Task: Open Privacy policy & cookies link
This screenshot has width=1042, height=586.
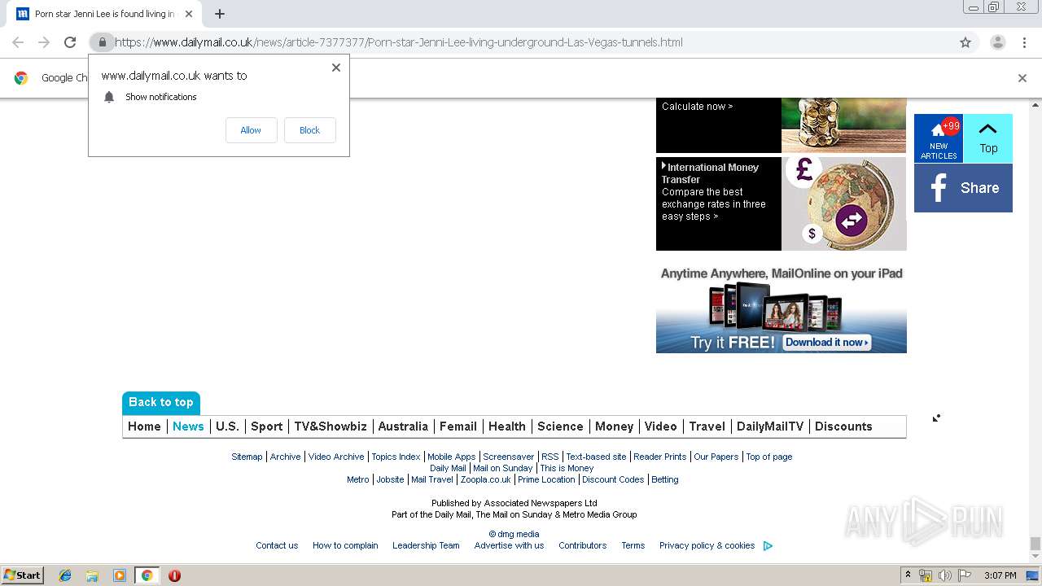Action: 707,545
